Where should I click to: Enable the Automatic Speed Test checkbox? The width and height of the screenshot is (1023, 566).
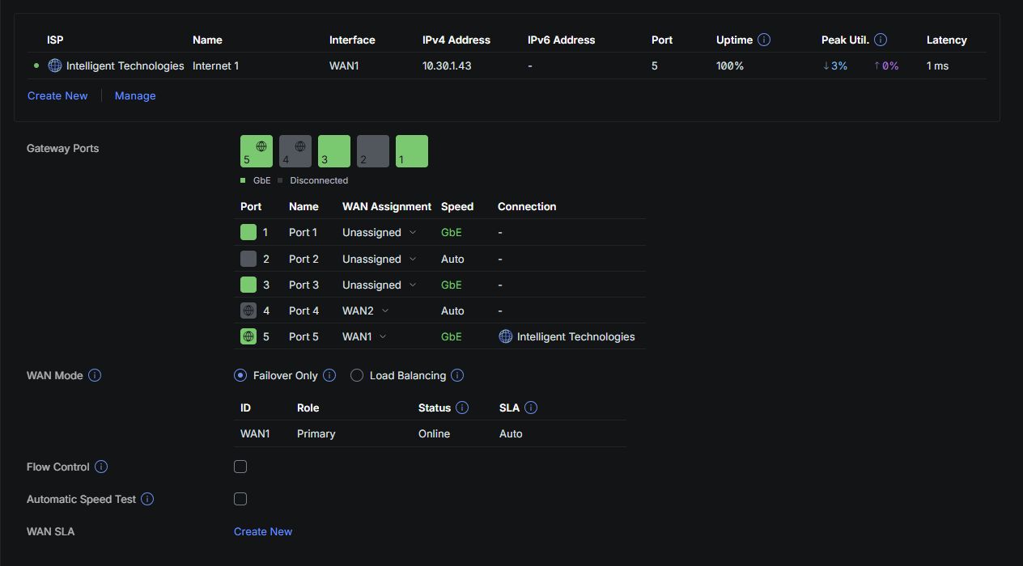(240, 499)
